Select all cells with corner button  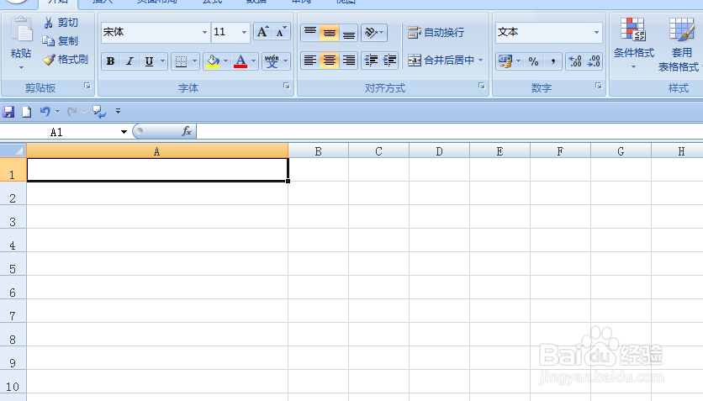tap(13, 150)
